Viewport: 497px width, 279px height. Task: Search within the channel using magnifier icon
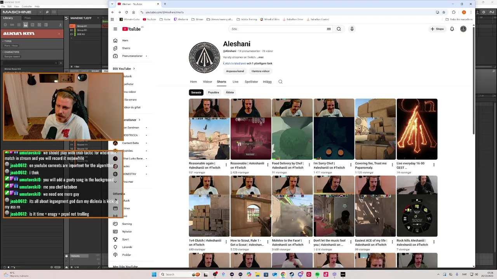pos(280,82)
